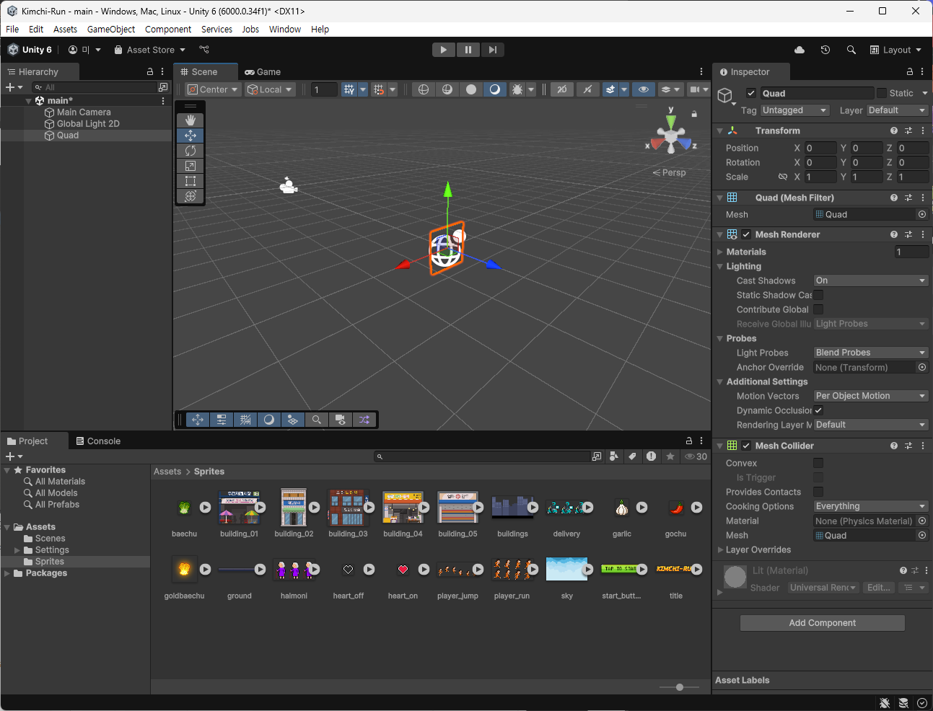Click the Project search field

[483, 456]
